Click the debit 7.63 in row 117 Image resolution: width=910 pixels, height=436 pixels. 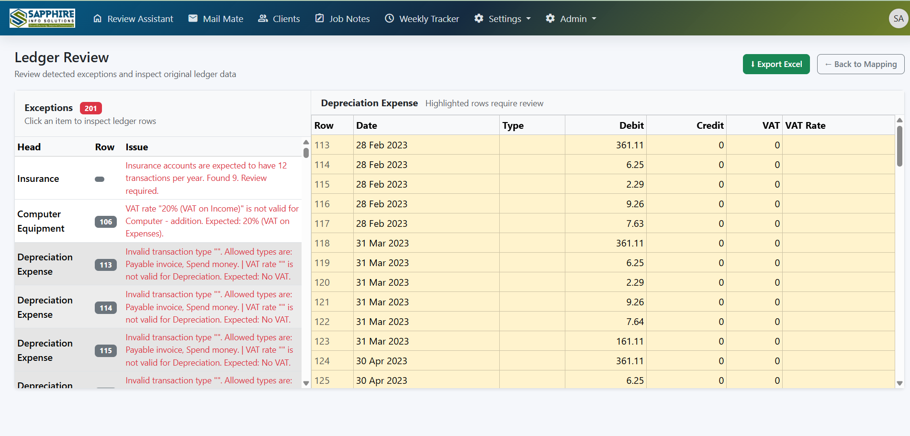click(x=635, y=224)
